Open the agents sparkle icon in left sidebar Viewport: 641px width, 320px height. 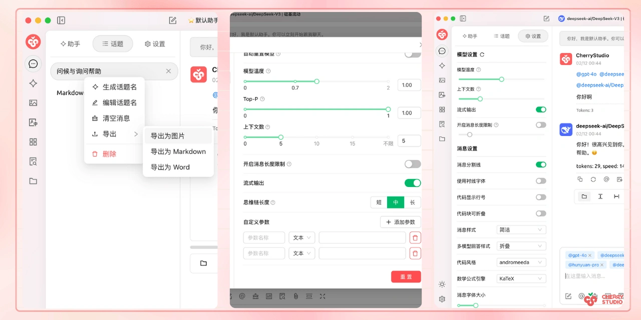pos(33,83)
